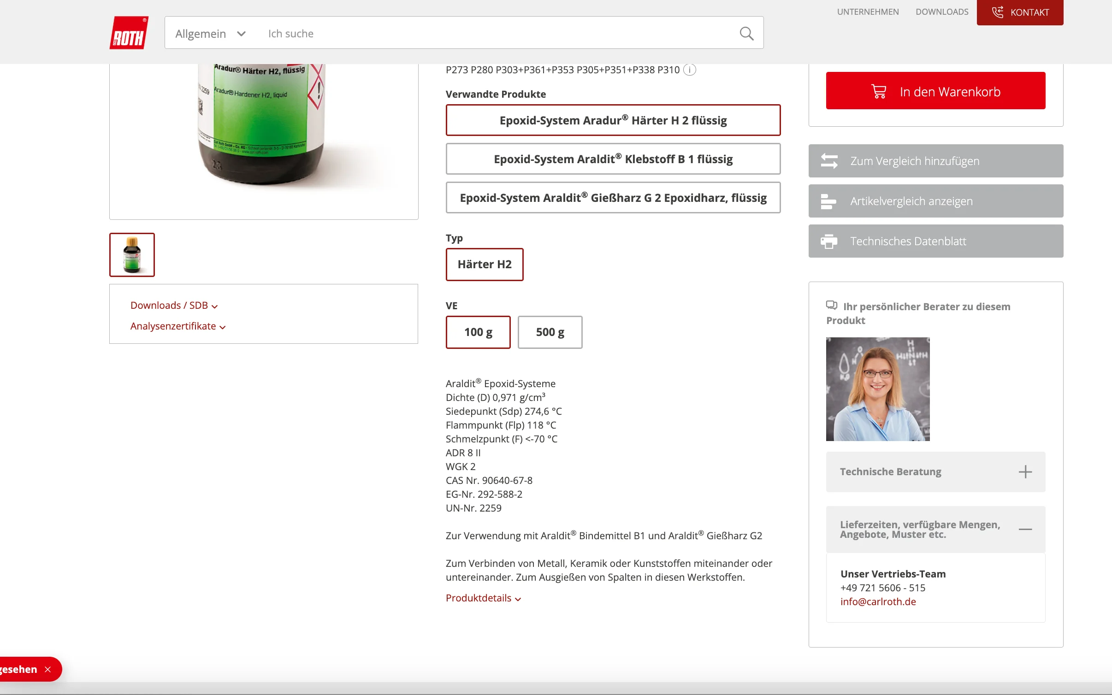Image resolution: width=1112 pixels, height=695 pixels.
Task: Click the Artikelvergleich bars icon
Action: (828, 201)
